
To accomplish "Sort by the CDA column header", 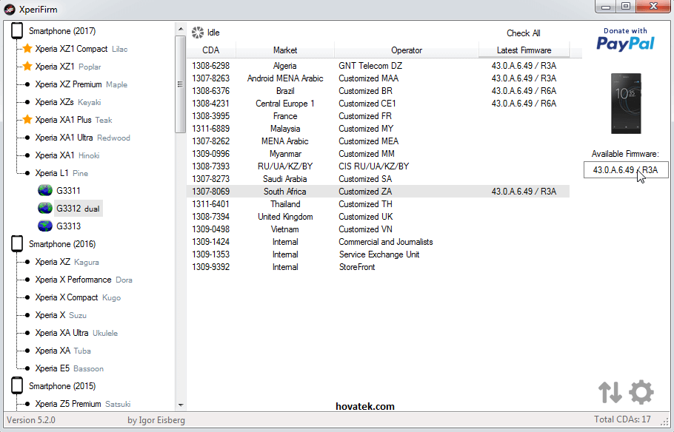I will 211,50.
